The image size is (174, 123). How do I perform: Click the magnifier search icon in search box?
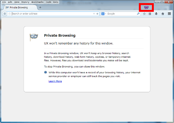(x=138, y=14)
